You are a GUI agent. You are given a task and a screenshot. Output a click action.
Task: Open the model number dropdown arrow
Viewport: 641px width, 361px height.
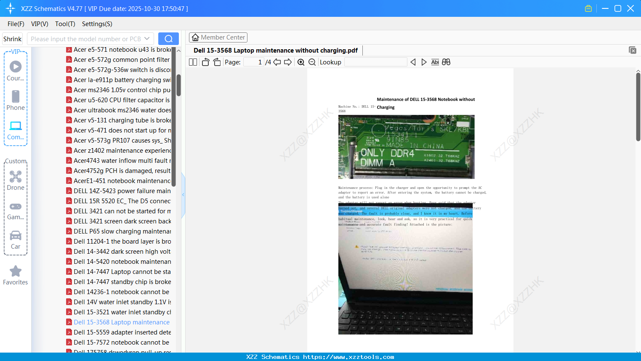coord(147,39)
